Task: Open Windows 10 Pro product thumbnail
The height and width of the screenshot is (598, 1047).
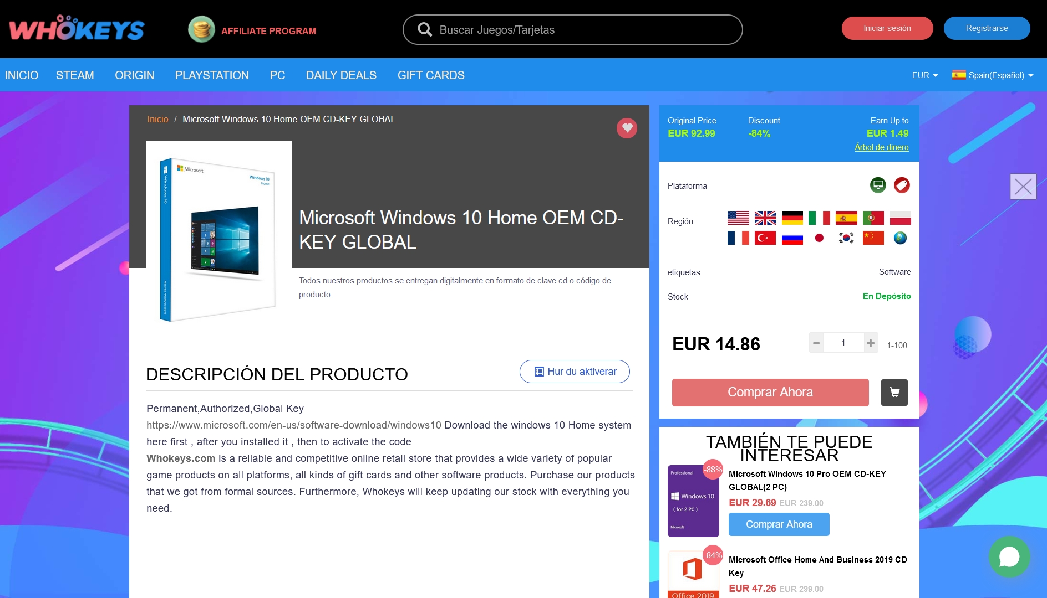Action: [x=693, y=501]
